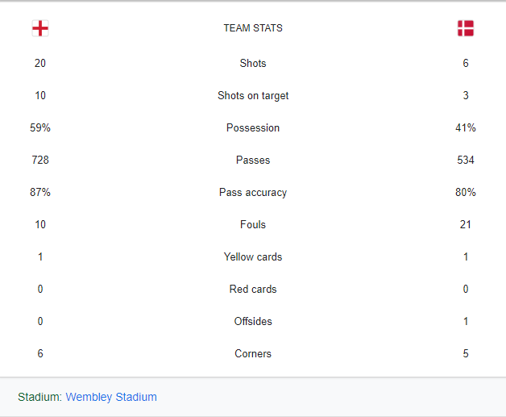Image resolution: width=506 pixels, height=417 pixels.
Task: Select the Shots stat label
Action: point(253,63)
